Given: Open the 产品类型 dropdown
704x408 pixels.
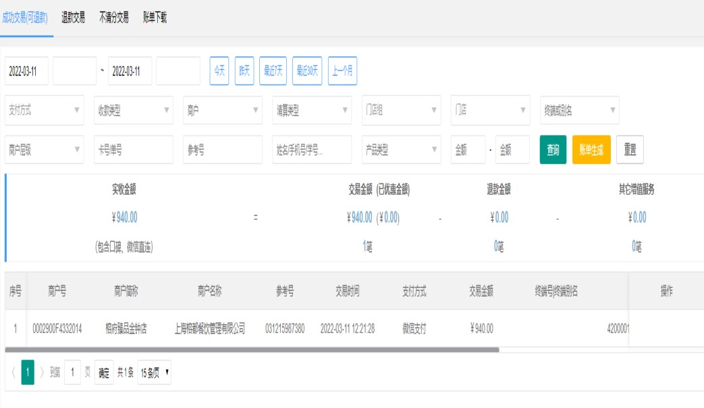Looking at the screenshot, I should click(x=401, y=150).
